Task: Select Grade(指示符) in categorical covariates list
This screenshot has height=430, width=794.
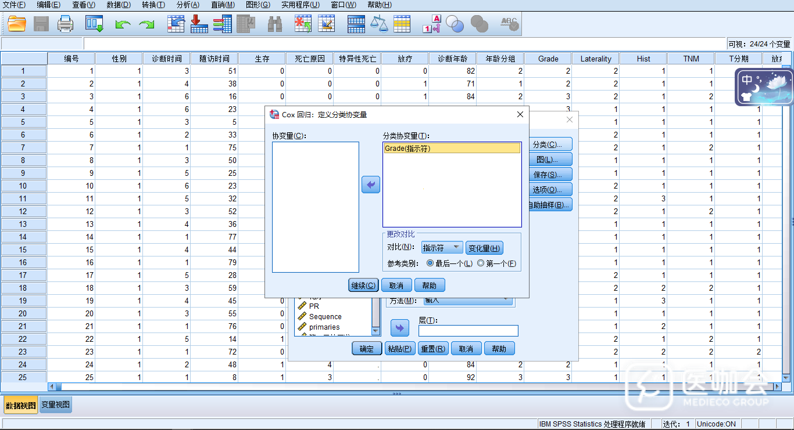Action: (452, 149)
